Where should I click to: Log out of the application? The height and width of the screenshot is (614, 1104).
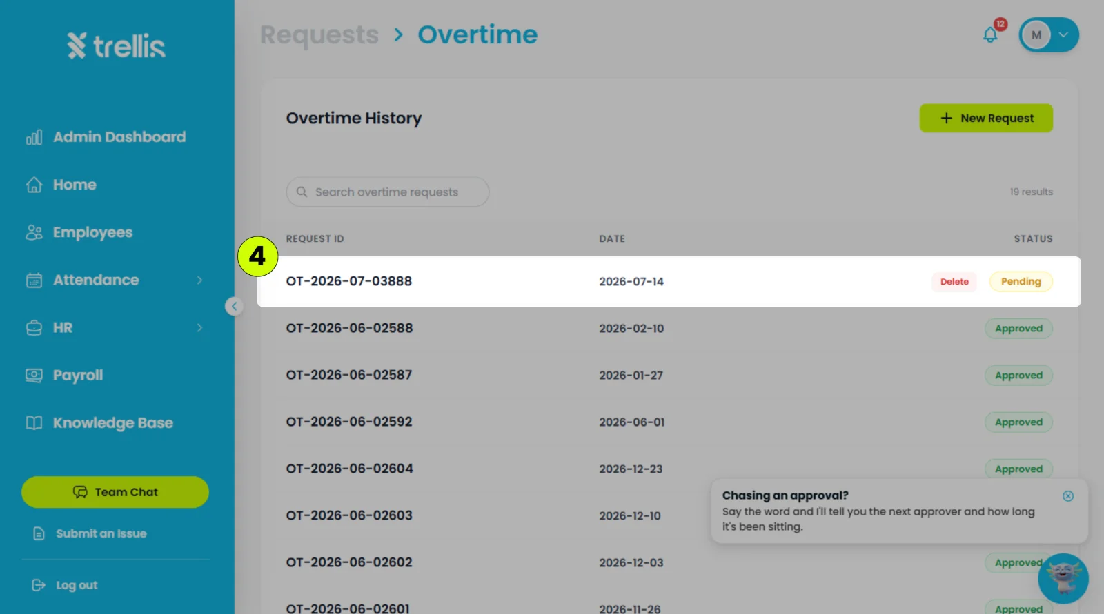(x=65, y=585)
